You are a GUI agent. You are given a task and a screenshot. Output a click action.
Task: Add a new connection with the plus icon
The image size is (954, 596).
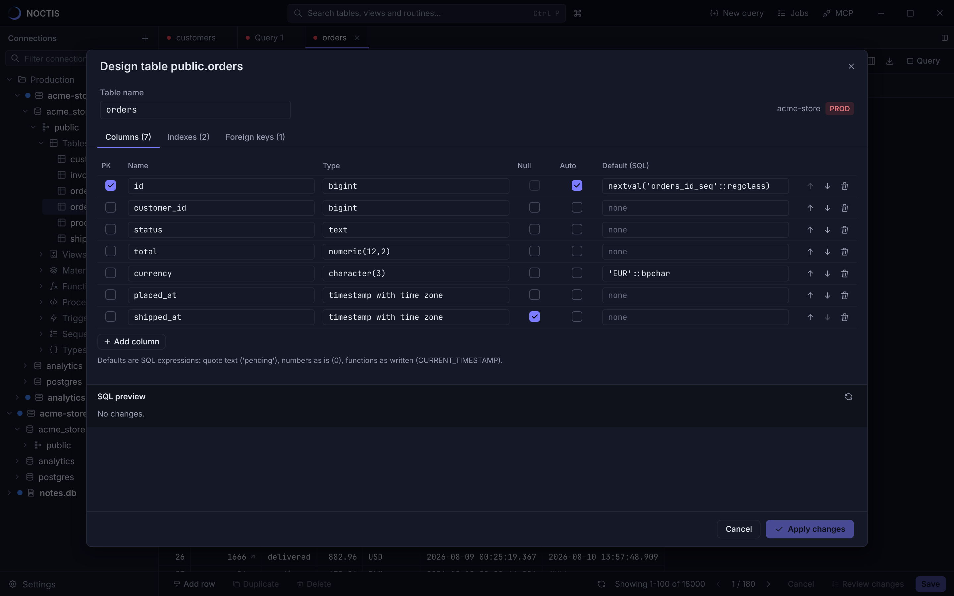click(x=145, y=38)
